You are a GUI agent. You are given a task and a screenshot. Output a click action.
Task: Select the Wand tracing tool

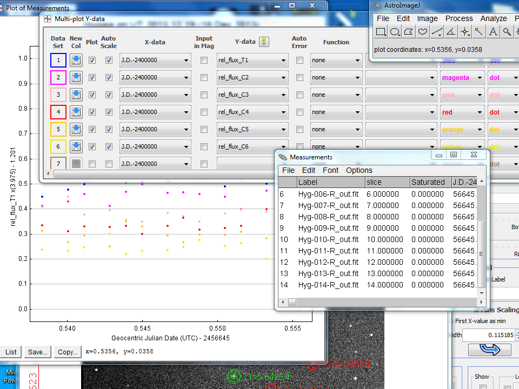479,32
